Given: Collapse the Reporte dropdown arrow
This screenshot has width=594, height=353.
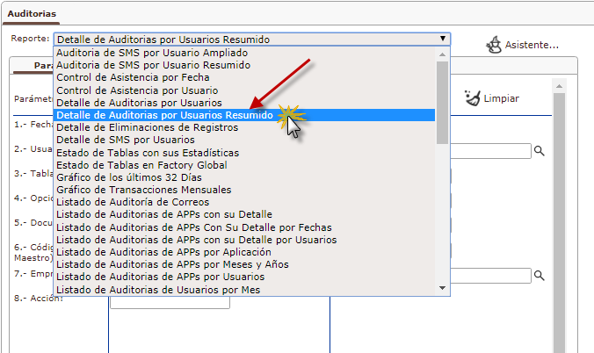Looking at the screenshot, I should [x=442, y=39].
